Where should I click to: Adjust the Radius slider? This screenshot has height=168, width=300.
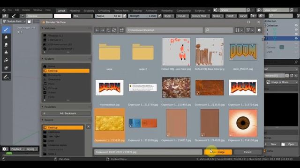click(x=108, y=16)
